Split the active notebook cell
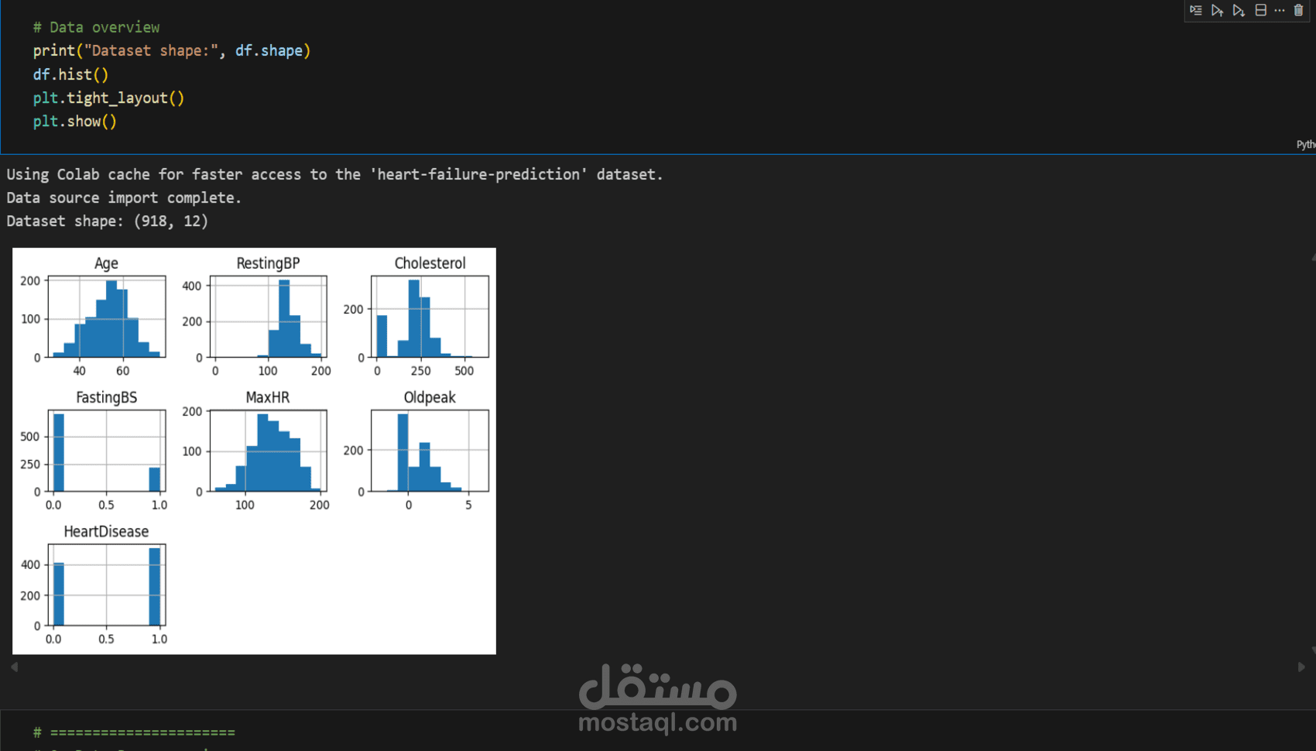 [1261, 10]
